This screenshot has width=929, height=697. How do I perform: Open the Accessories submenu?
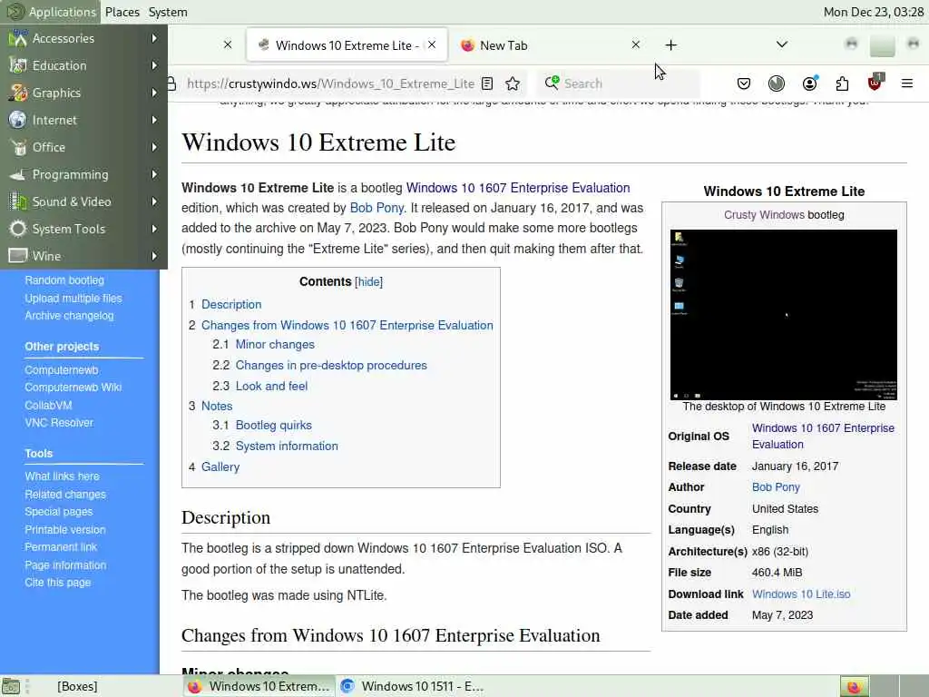tap(83, 38)
